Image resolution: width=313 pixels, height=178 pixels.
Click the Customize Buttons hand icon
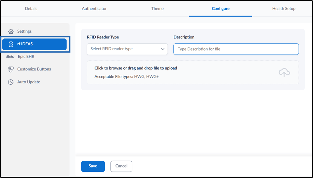[11, 69]
